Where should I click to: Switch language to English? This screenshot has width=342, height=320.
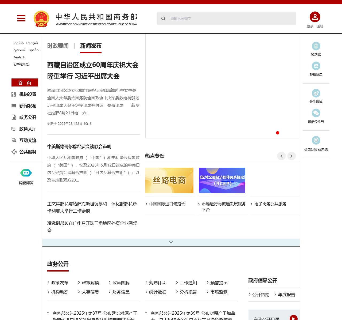pos(18,43)
